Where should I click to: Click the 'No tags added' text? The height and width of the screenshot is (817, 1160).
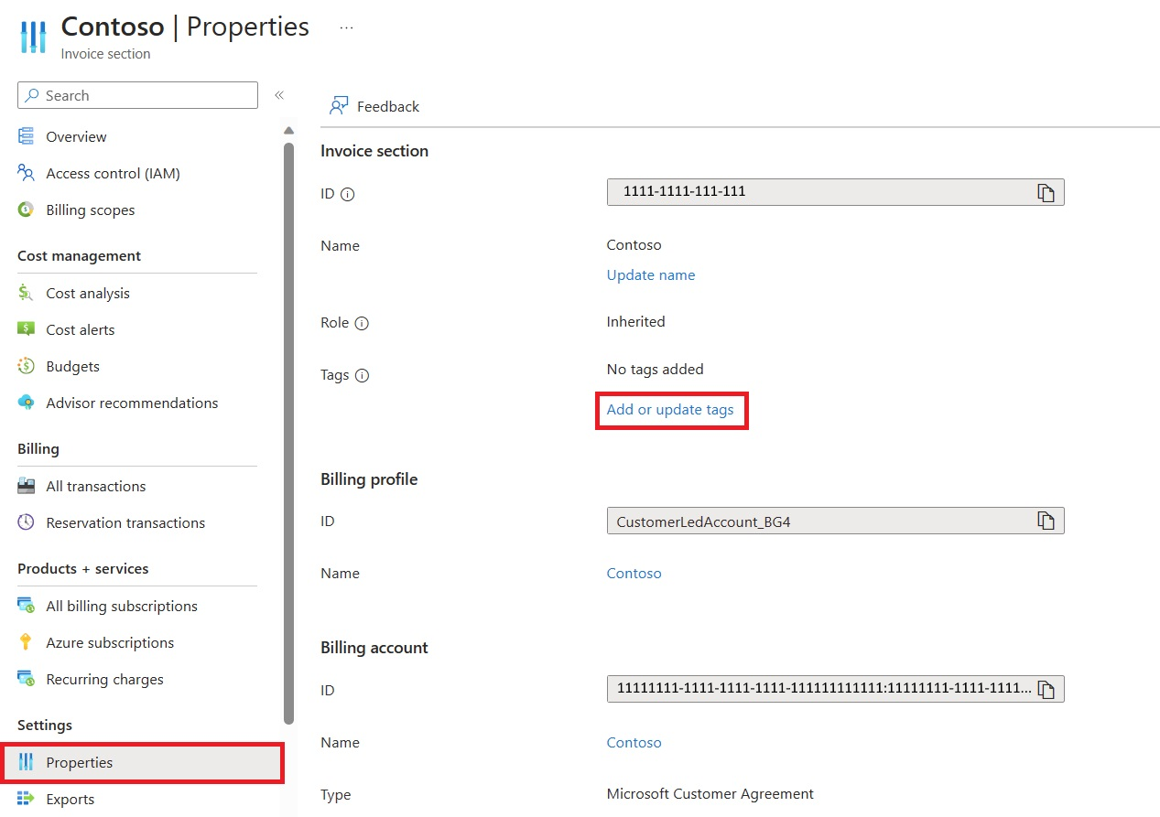click(x=655, y=369)
